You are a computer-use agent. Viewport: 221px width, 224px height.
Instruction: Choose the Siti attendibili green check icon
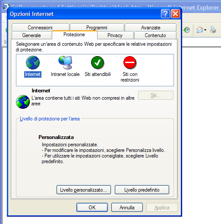click(x=98, y=63)
